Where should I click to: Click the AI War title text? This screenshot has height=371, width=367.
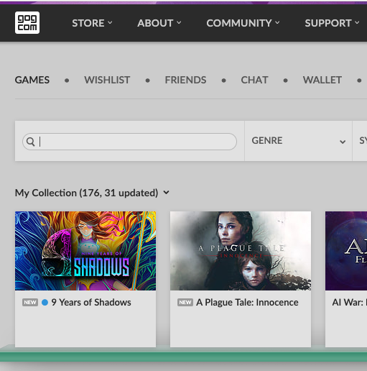pyautogui.click(x=350, y=303)
